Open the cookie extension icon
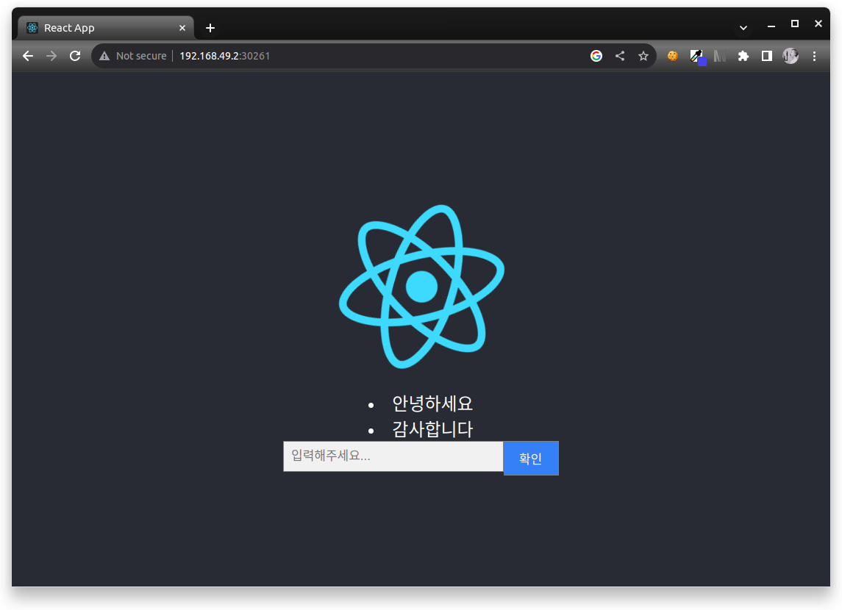Screen dimensions: 842x610 click(x=672, y=56)
